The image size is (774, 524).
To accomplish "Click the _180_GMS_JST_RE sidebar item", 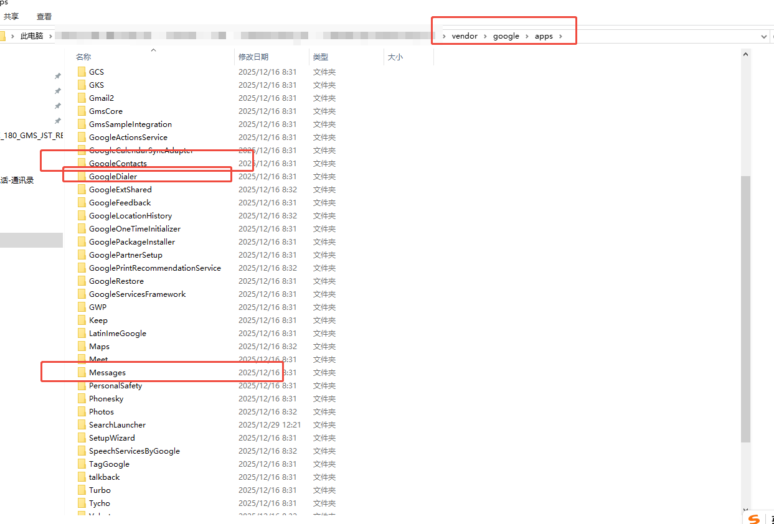I will [x=31, y=135].
